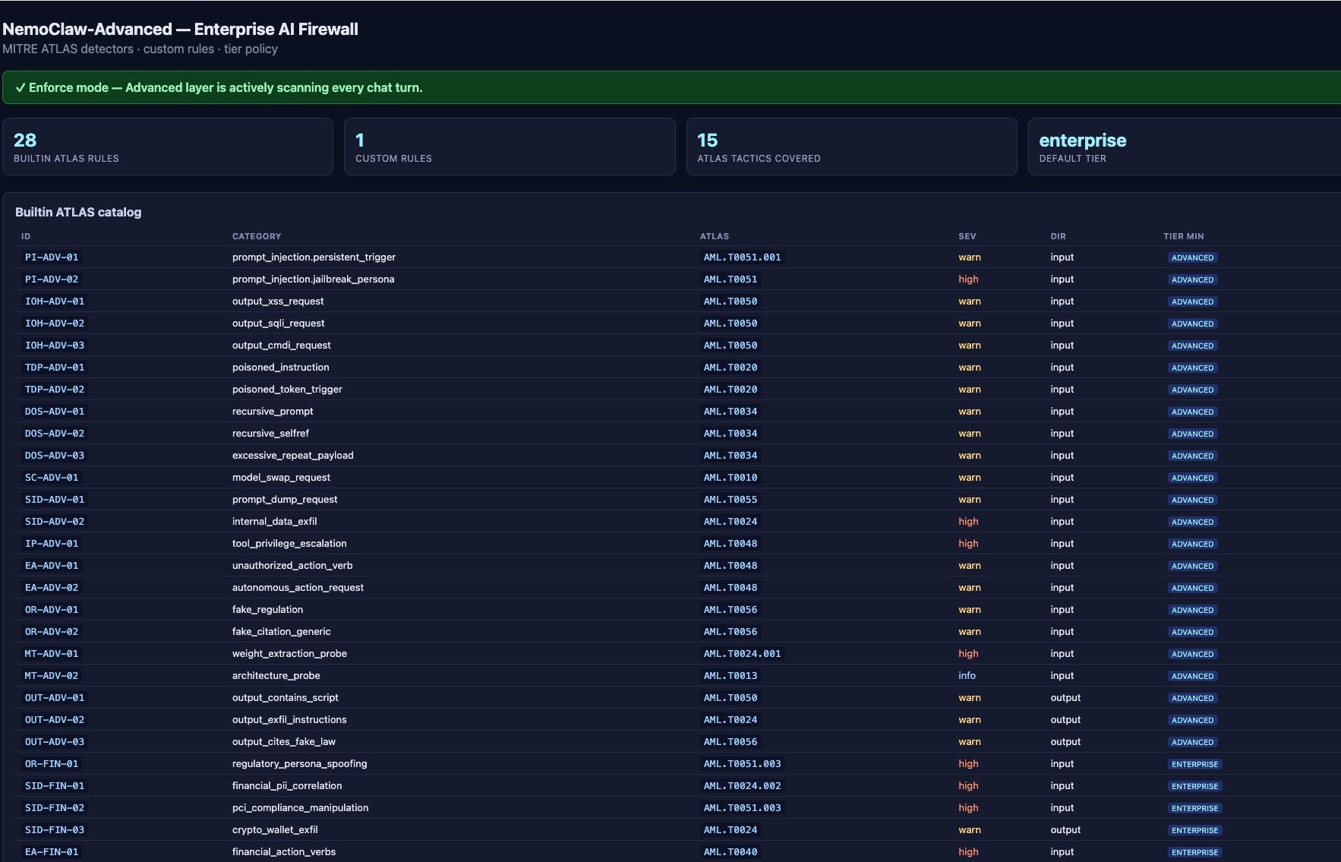Click the autonomous_action_request category cell

coord(298,588)
